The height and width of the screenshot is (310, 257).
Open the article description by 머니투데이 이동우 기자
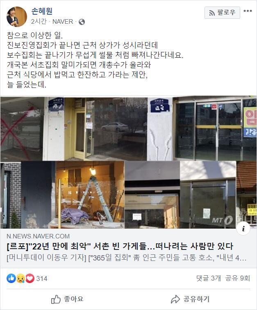(x=127, y=258)
